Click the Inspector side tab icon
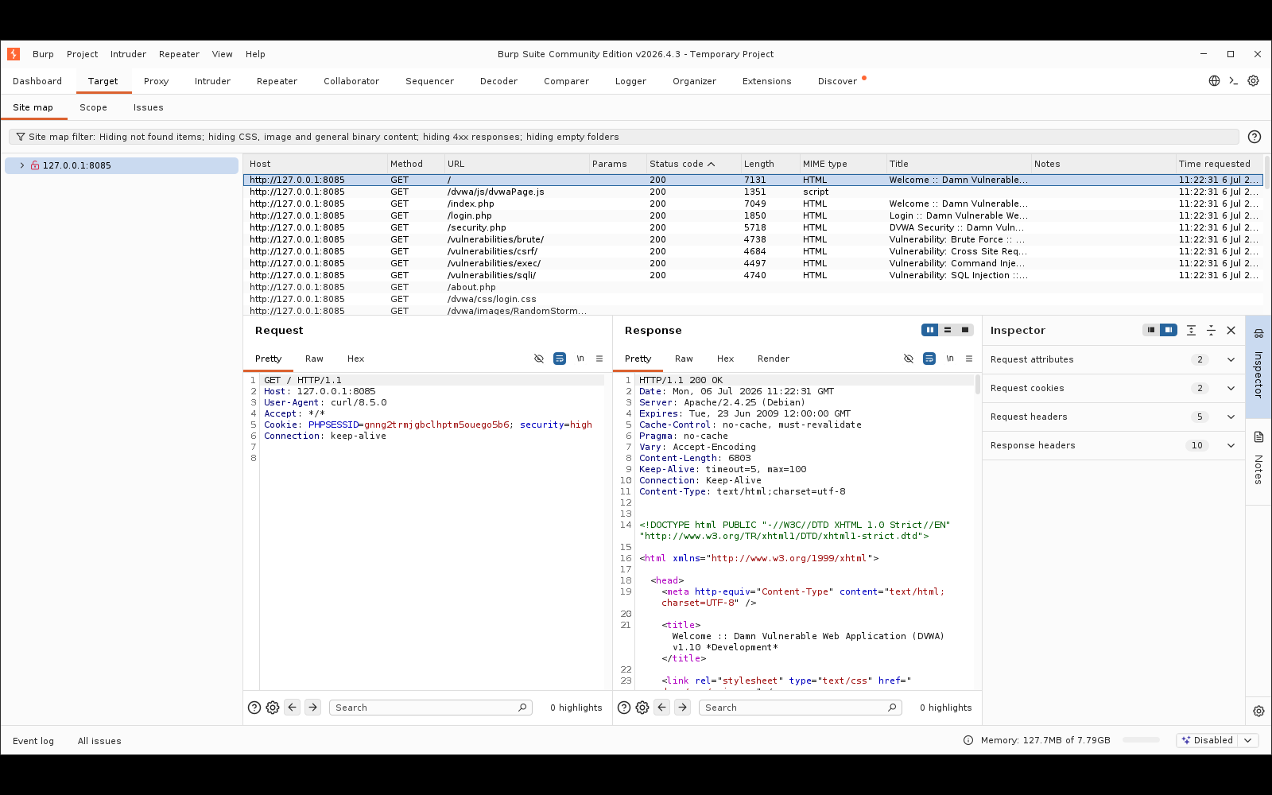 click(x=1258, y=334)
